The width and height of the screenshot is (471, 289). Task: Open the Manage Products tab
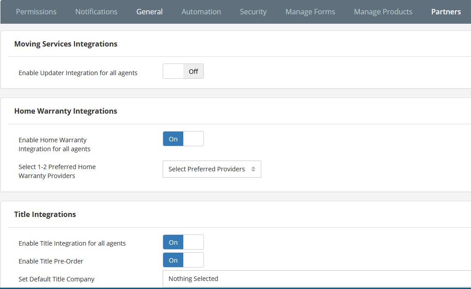coord(383,12)
